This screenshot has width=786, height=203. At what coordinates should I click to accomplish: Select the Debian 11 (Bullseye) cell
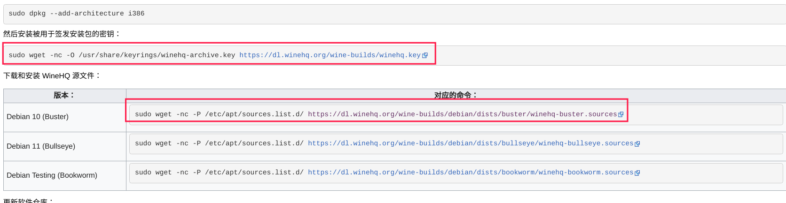tap(41, 146)
